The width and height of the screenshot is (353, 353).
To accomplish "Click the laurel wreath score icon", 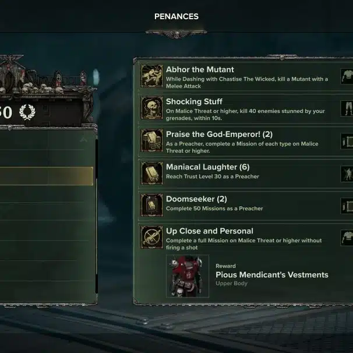I will (x=26, y=112).
